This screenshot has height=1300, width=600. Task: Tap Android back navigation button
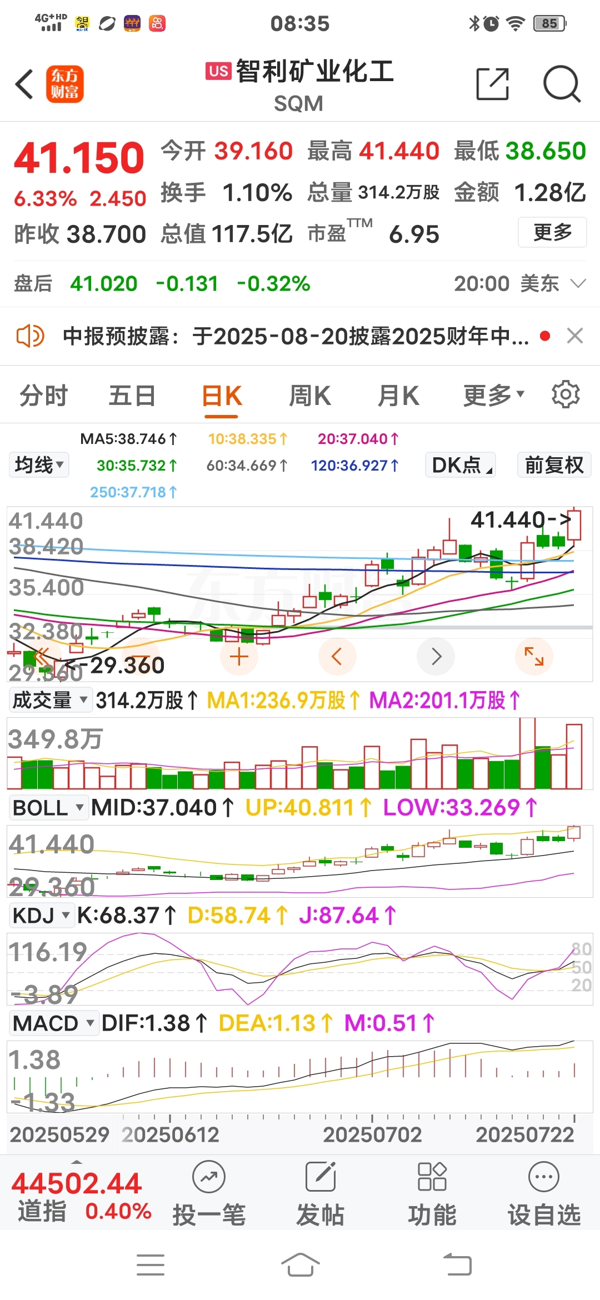coord(457,1264)
